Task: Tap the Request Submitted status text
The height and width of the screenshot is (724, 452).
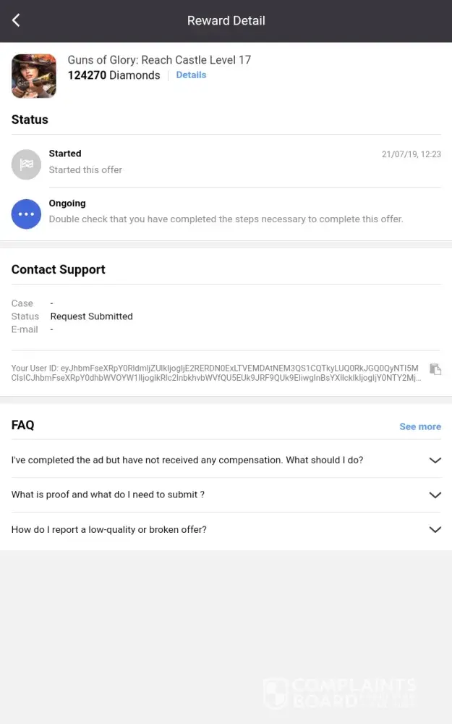Action: pyautogui.click(x=91, y=316)
